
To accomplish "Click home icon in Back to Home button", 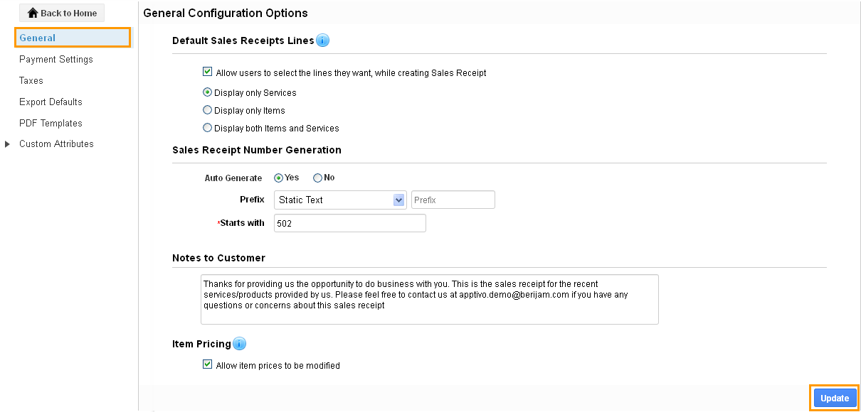I will [x=33, y=13].
